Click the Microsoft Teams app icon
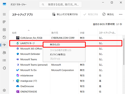The image size is (125, 94). [18, 59]
